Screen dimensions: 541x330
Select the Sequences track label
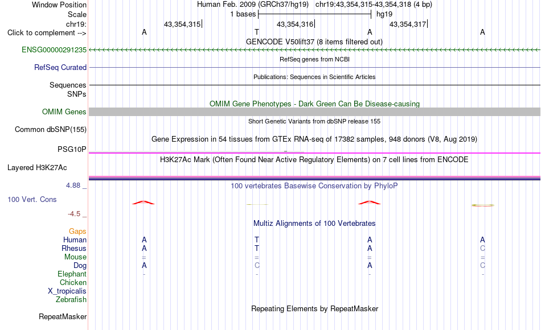tap(68, 85)
